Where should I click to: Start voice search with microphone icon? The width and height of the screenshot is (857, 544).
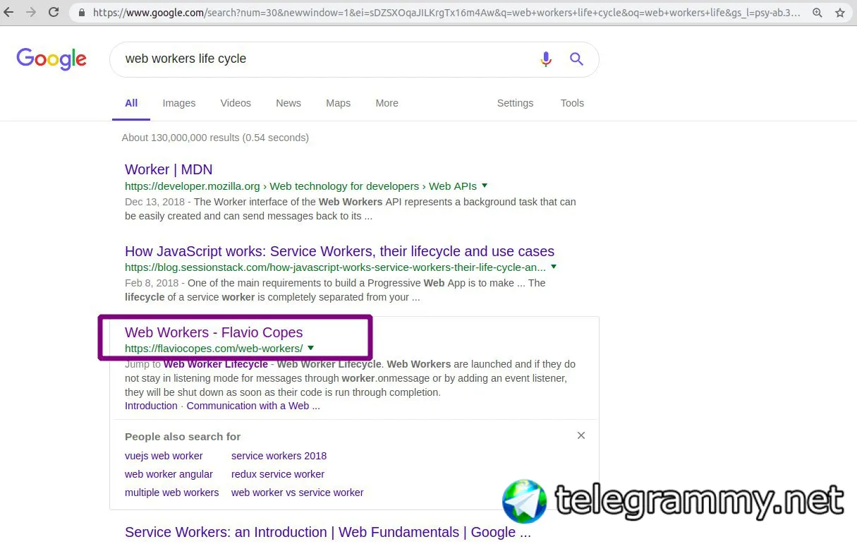coord(546,59)
